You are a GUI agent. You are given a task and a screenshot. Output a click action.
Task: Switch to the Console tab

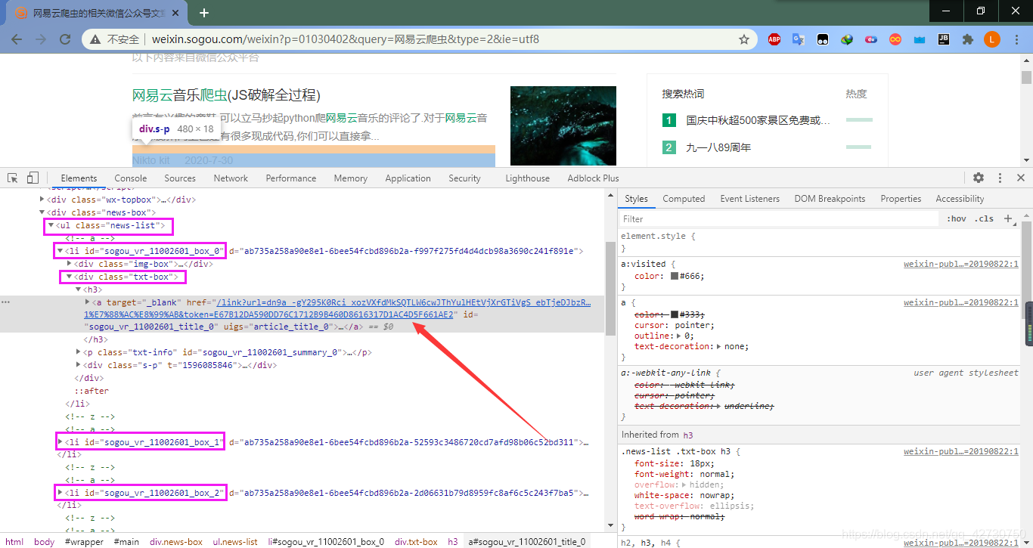(131, 178)
